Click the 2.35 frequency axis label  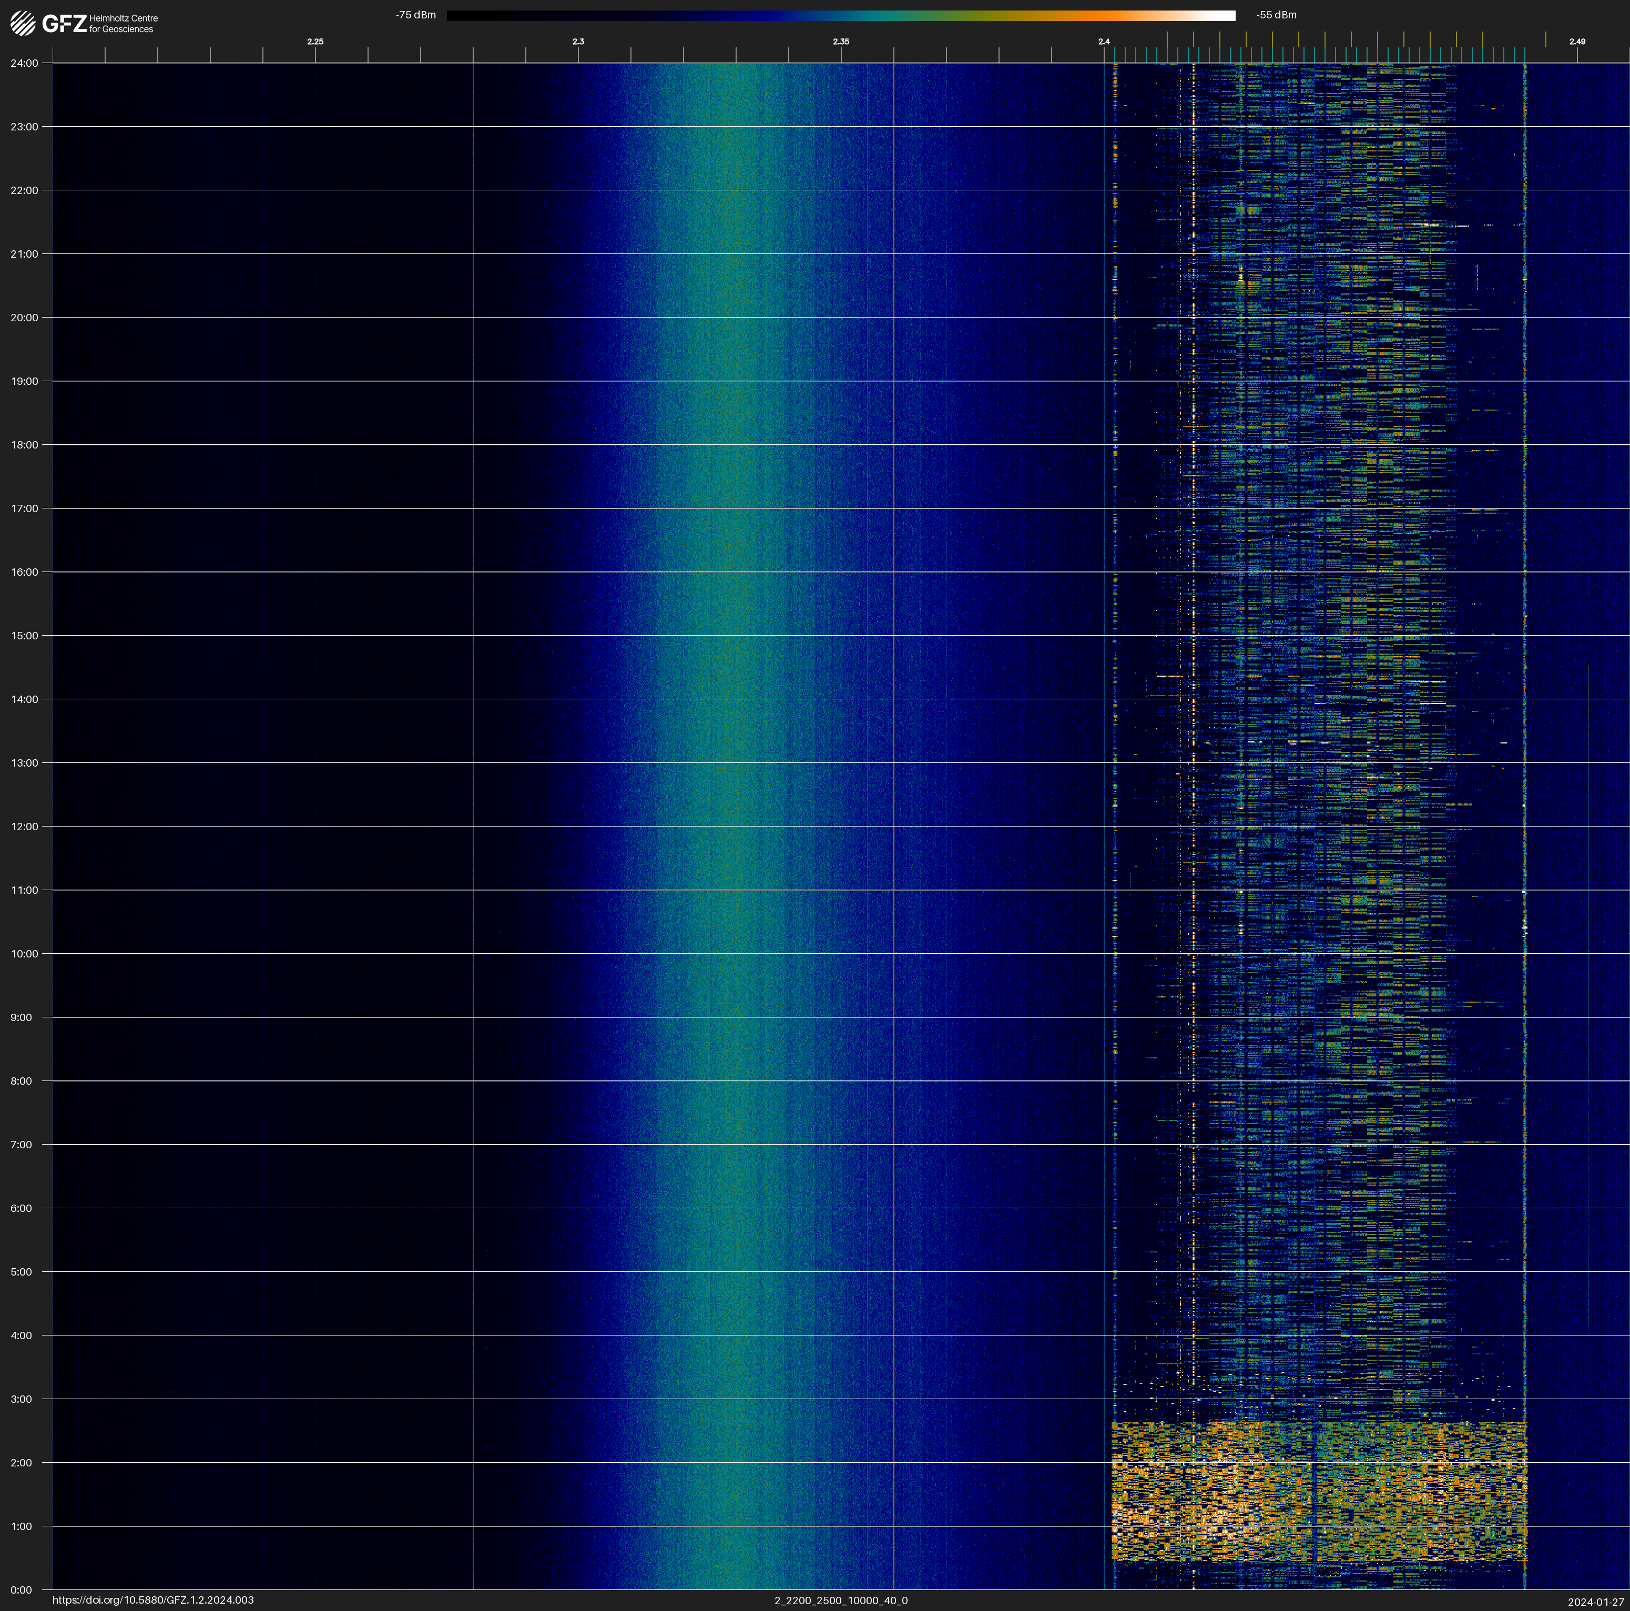tap(841, 42)
